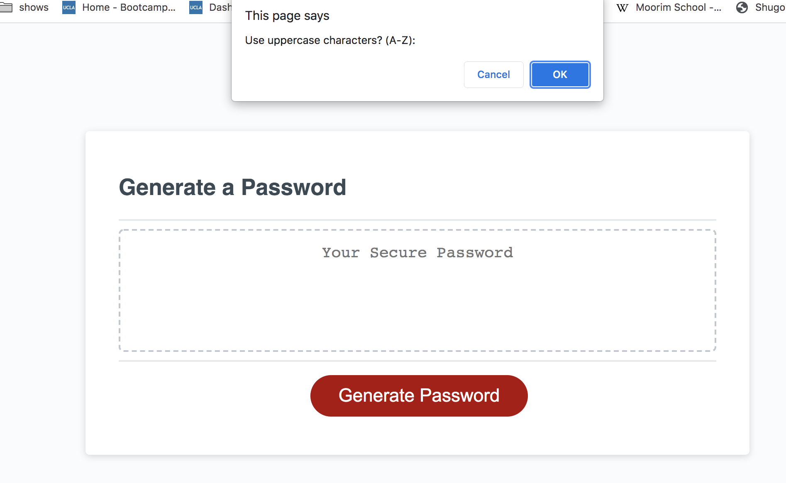Click the Wikipedia W icon for Moorim School
The width and height of the screenshot is (786, 483).
(x=622, y=7)
